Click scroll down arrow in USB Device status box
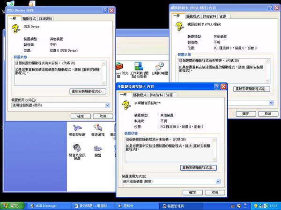 (x=104, y=83)
